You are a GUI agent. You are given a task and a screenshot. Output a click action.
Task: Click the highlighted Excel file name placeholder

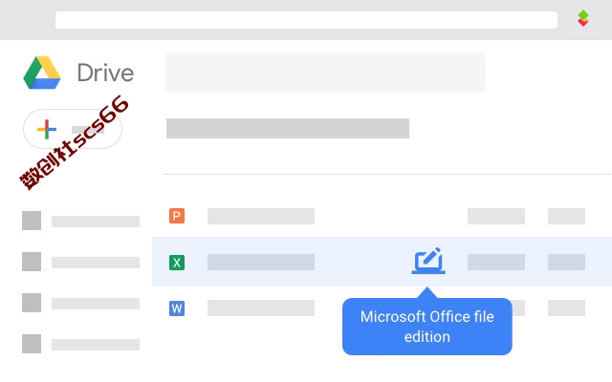(261, 263)
